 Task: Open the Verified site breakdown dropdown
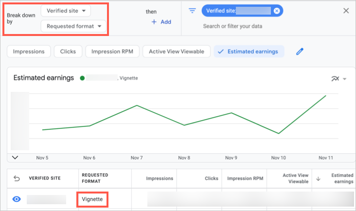66,11
